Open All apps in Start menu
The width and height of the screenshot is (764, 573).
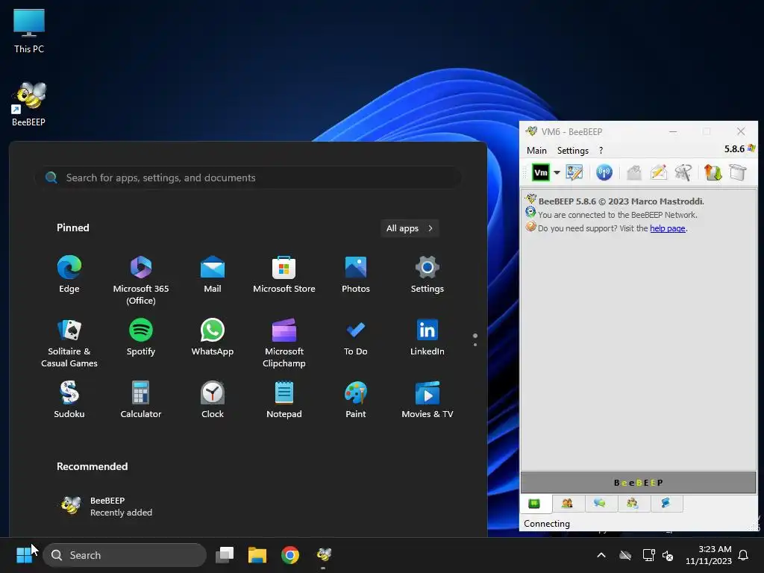[410, 228]
